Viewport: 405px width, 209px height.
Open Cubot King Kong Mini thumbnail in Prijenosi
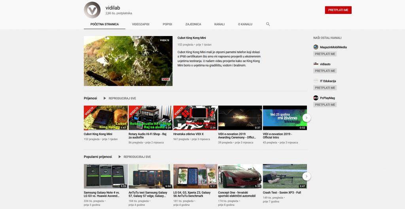click(x=106, y=118)
